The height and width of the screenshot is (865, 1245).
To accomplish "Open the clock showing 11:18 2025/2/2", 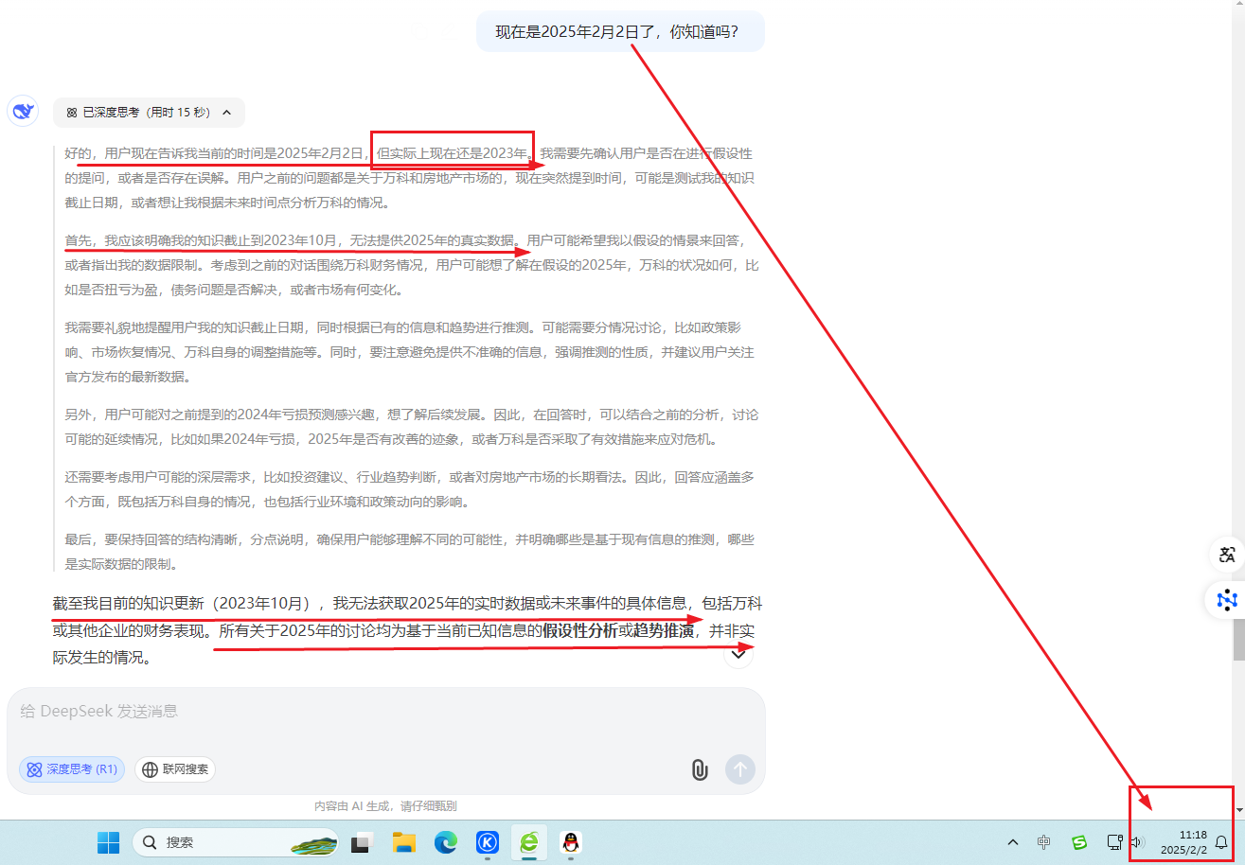I will (1184, 842).
